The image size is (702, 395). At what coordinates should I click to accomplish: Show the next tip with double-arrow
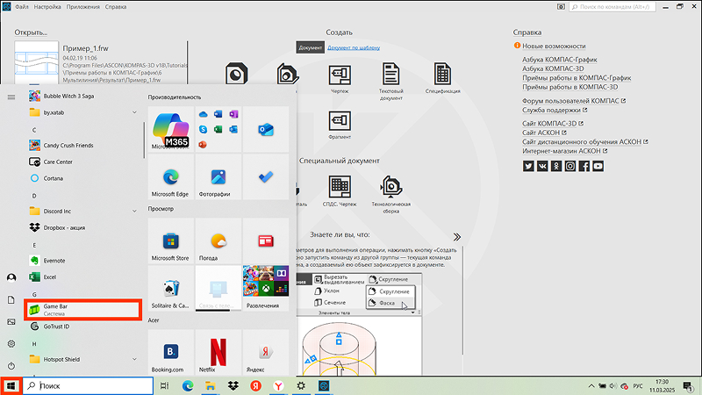[x=456, y=236]
